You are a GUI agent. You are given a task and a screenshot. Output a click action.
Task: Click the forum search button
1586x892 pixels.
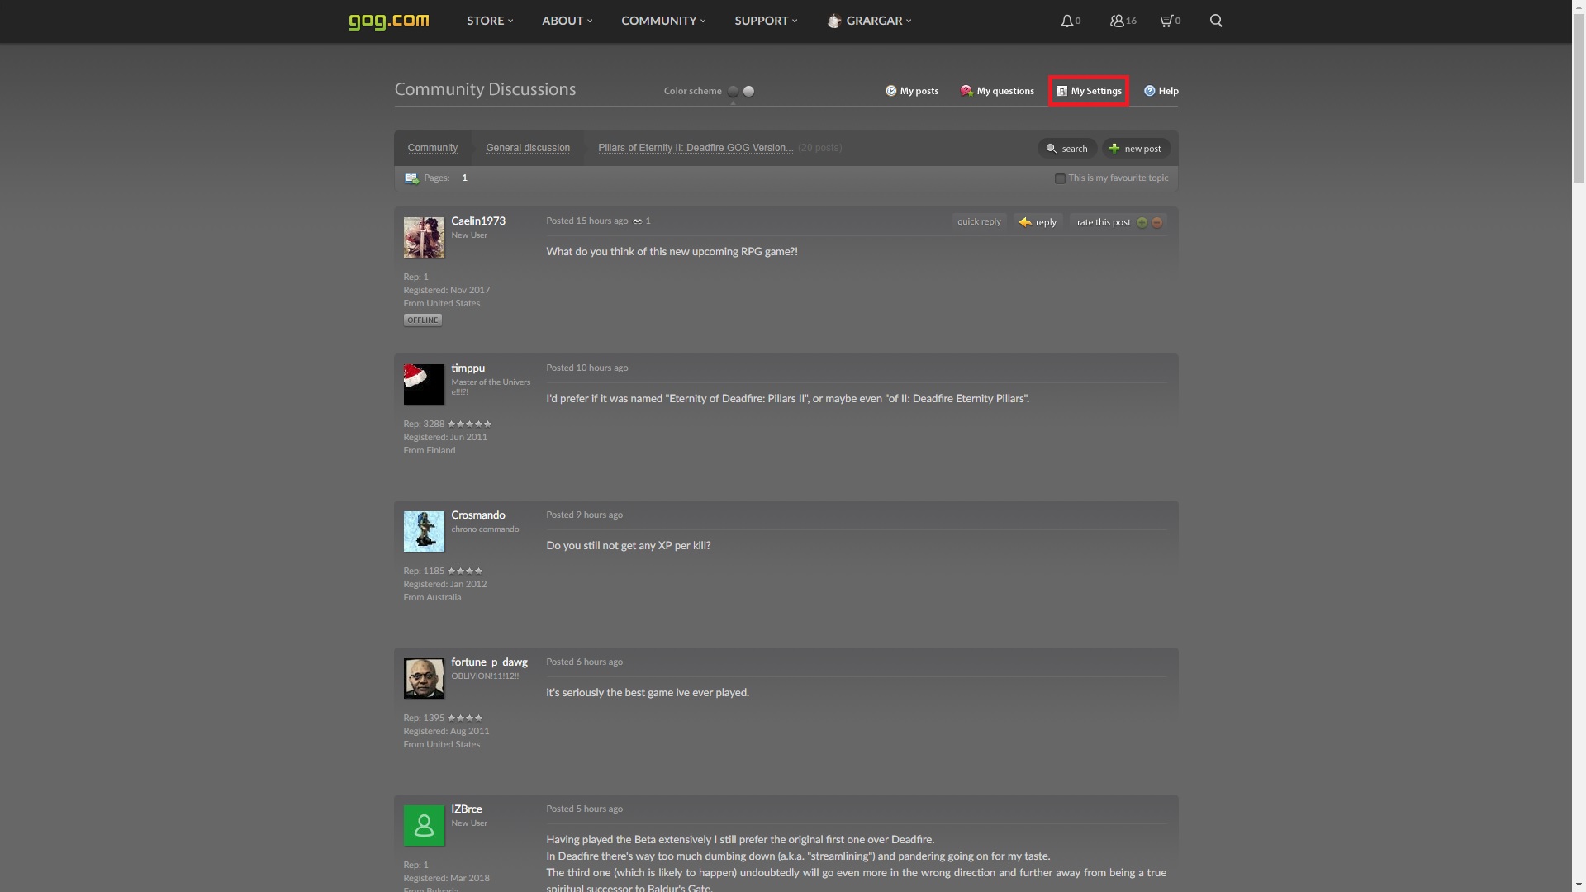click(x=1067, y=149)
